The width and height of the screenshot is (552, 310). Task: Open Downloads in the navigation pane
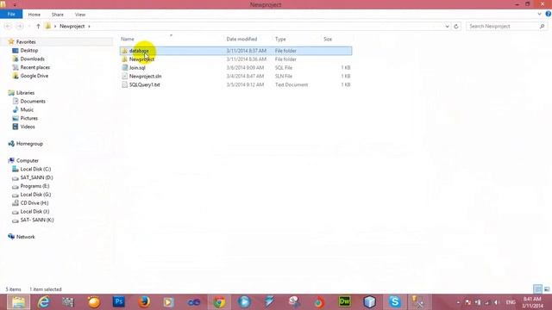pyautogui.click(x=32, y=59)
